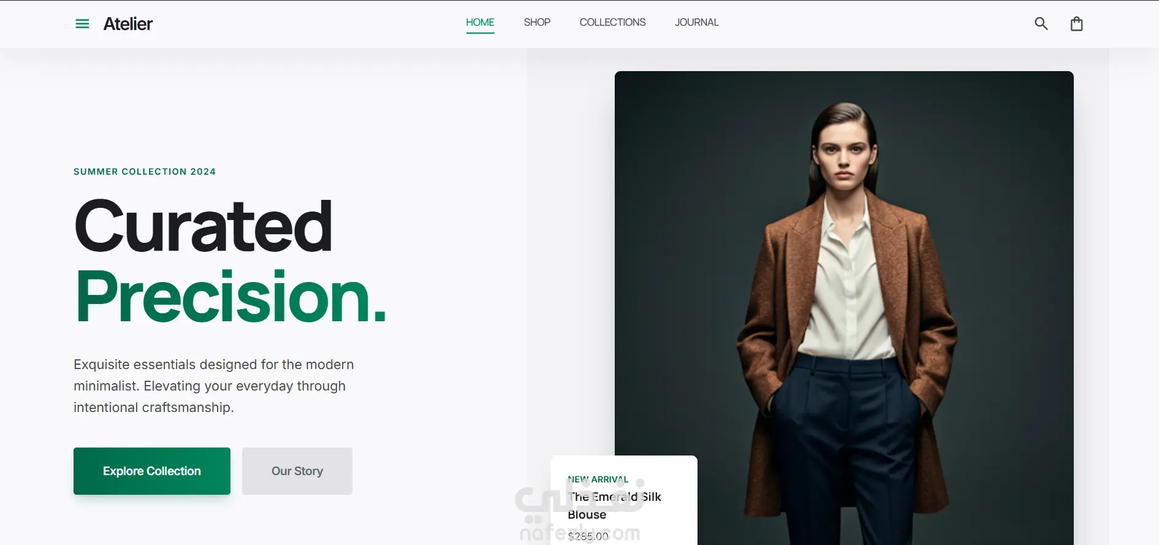Click the search magnifier icon
Viewport: 1159px width, 545px height.
pyautogui.click(x=1041, y=24)
